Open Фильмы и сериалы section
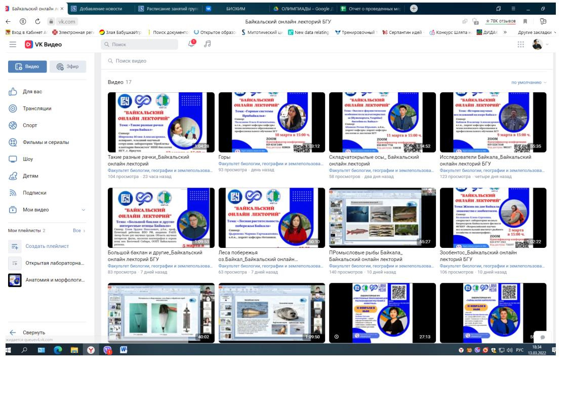Viewport: 568px width, 402px height. click(x=46, y=142)
